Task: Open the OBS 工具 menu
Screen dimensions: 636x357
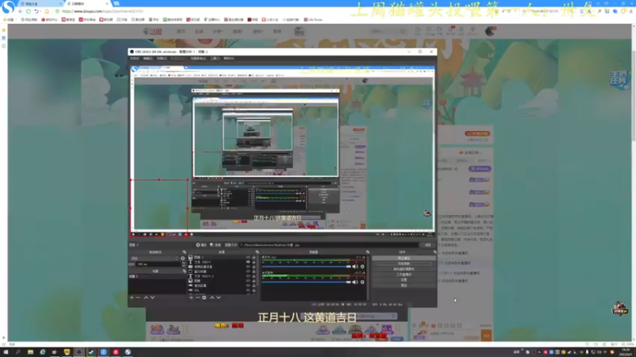Action: (215, 58)
